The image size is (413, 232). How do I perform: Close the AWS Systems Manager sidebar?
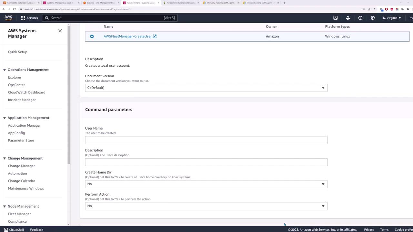click(60, 31)
